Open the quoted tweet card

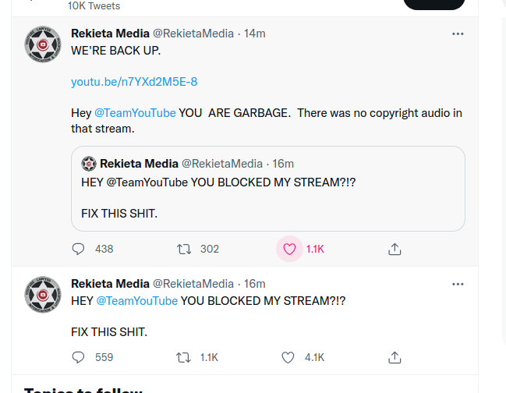tap(268, 189)
